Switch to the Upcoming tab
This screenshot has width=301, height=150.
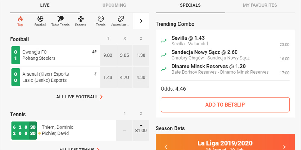tap(114, 5)
